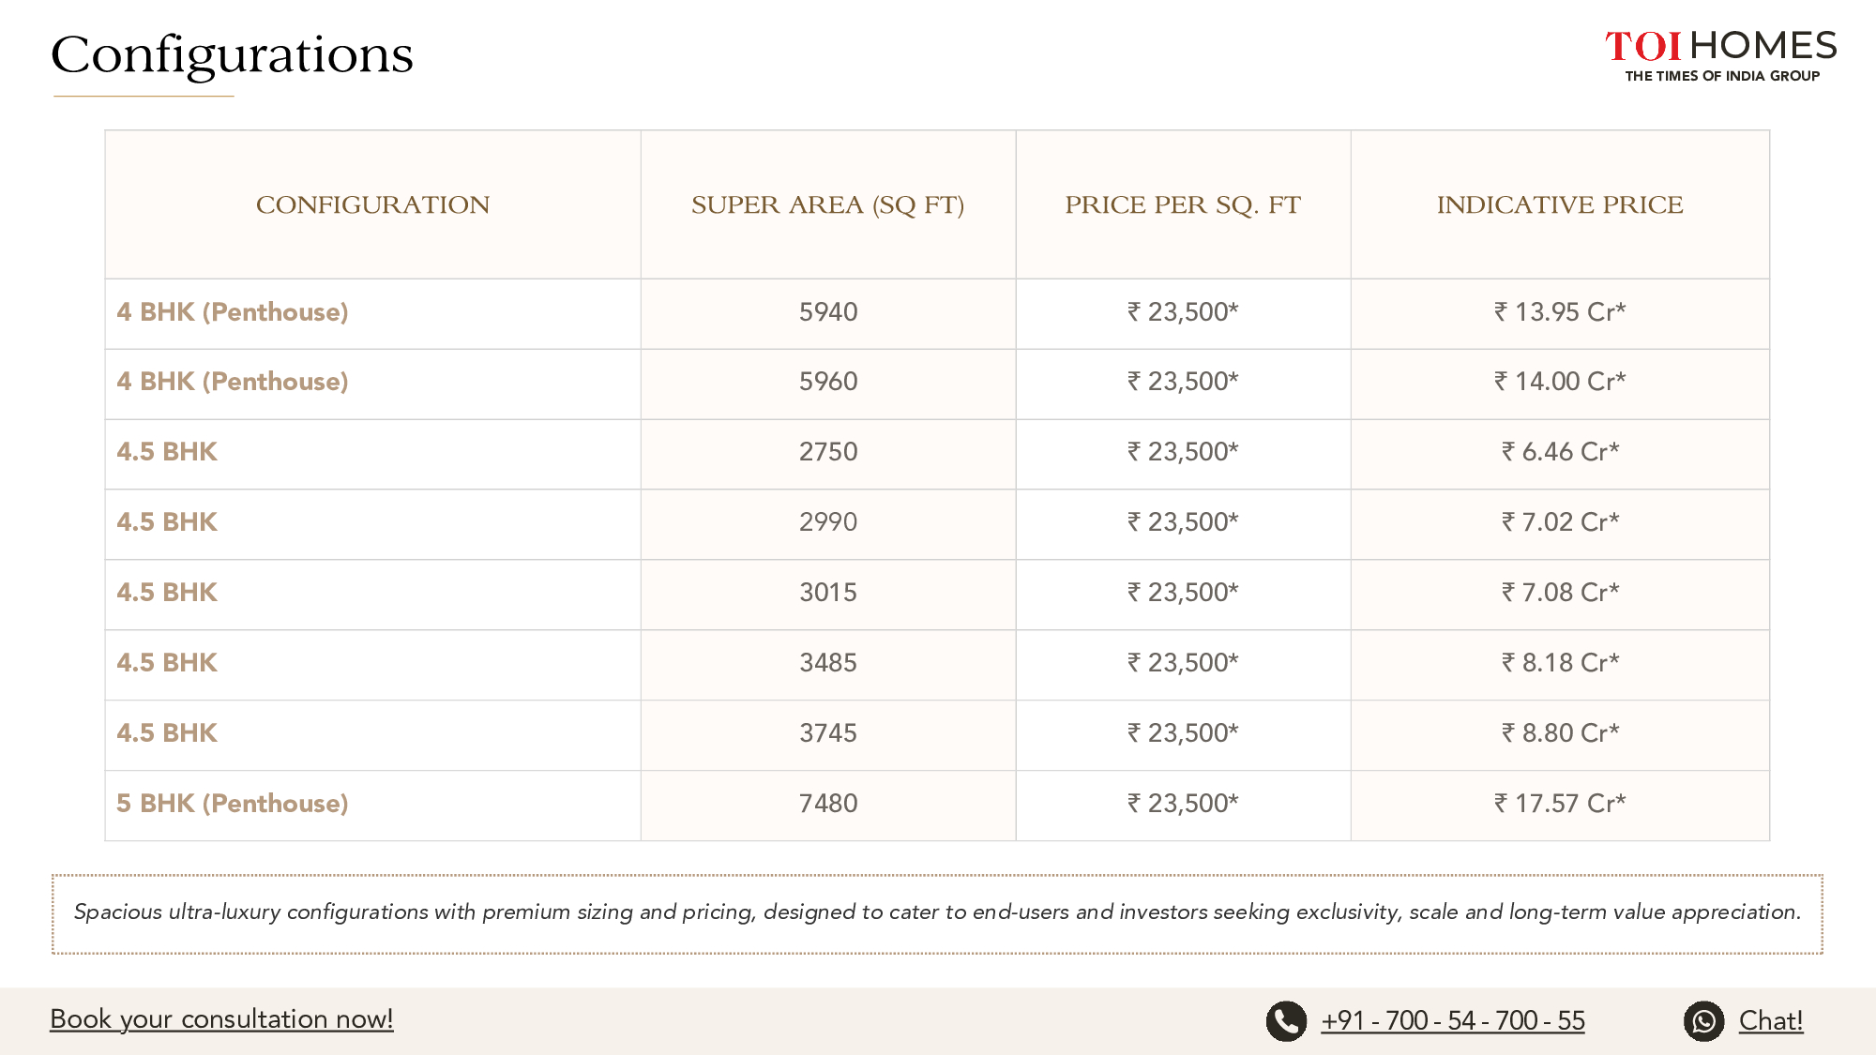Click the 7480 super area cell

[x=827, y=804]
